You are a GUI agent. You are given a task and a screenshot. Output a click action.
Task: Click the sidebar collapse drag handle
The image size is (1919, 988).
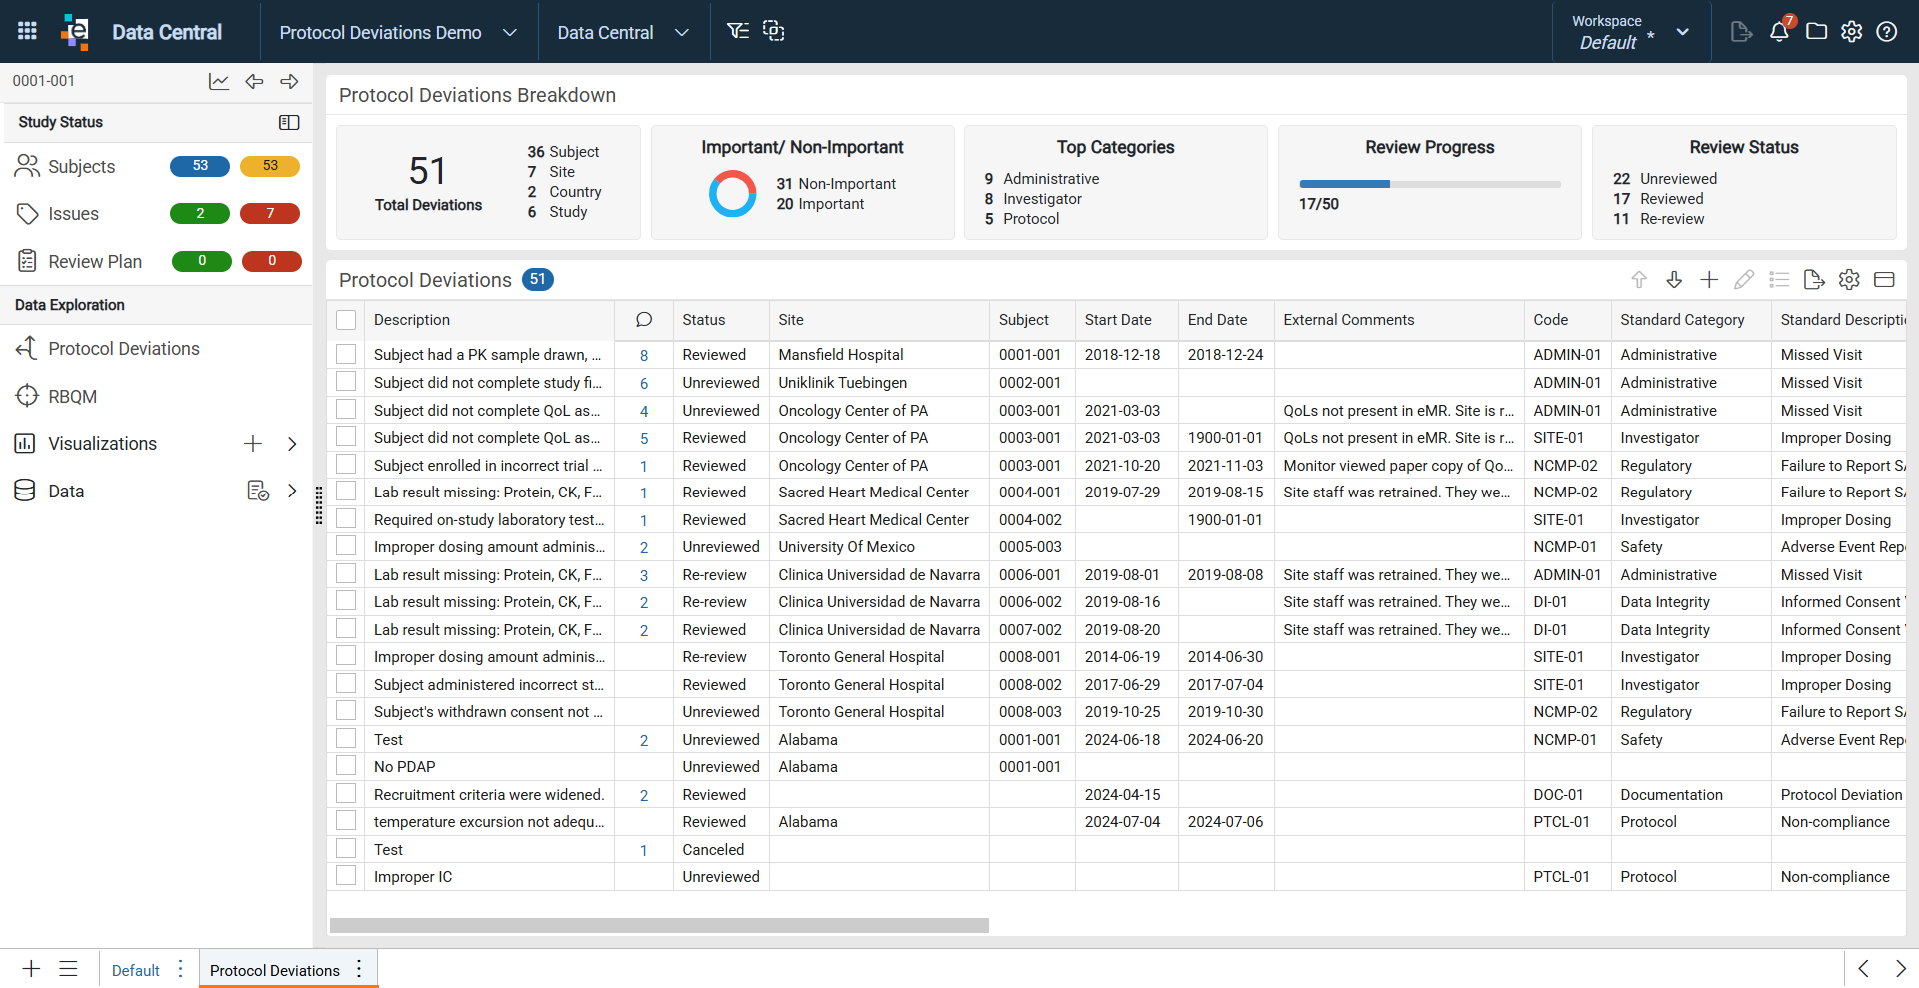319,504
